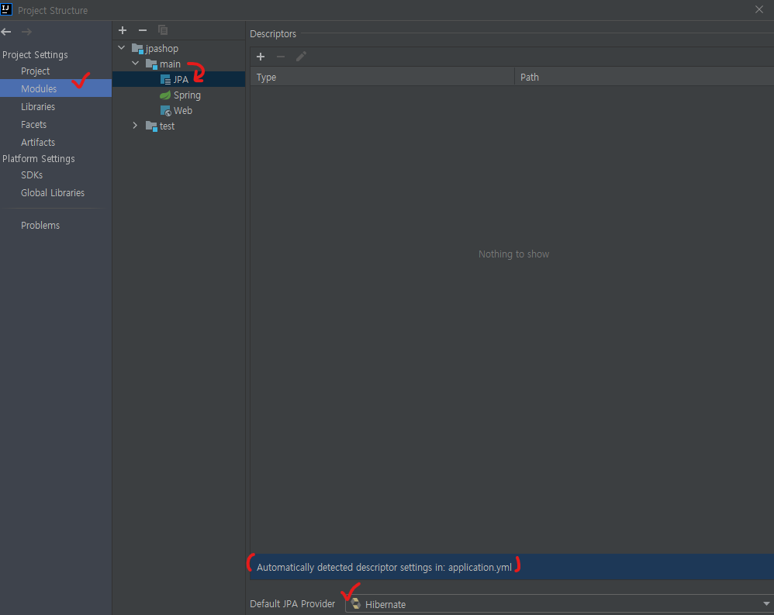Click the automatically detected descriptor settings message
The height and width of the screenshot is (615, 774).
(384, 568)
